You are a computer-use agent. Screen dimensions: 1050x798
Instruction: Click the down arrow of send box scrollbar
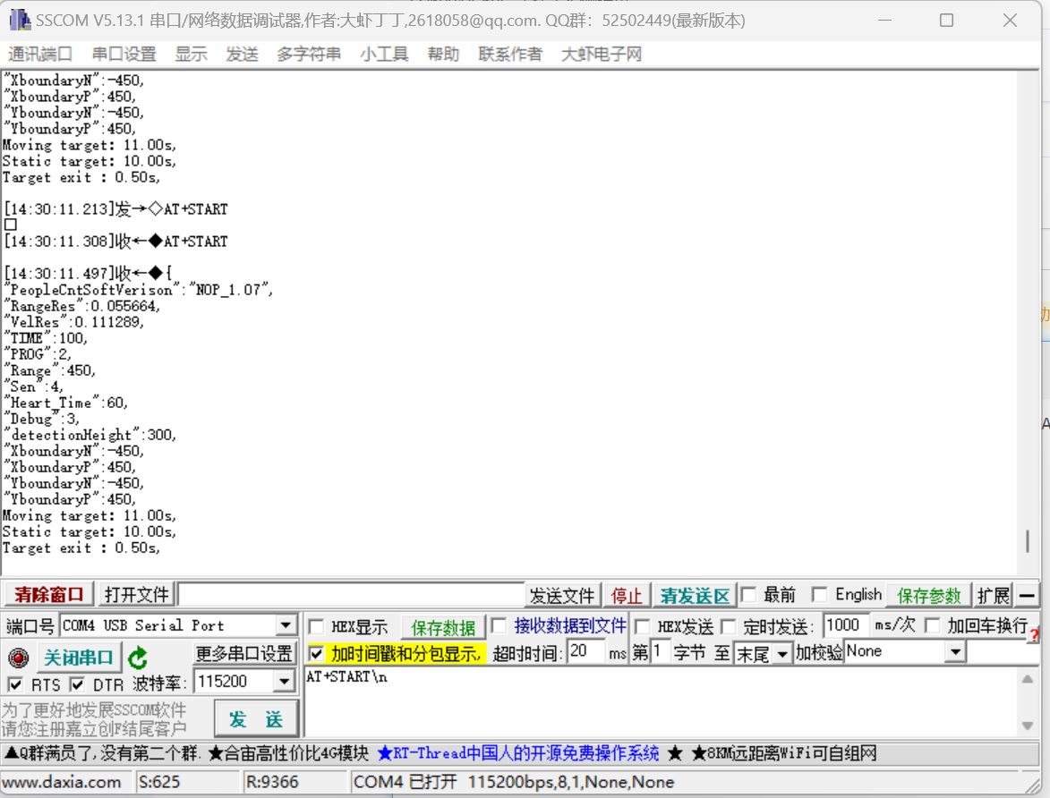coord(1028,726)
